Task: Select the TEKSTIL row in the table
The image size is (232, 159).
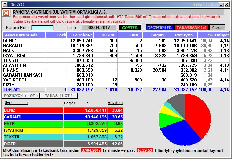Action: 116,60
